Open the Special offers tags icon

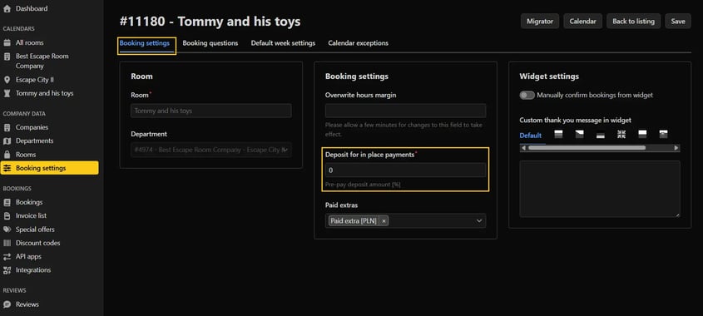(x=7, y=230)
